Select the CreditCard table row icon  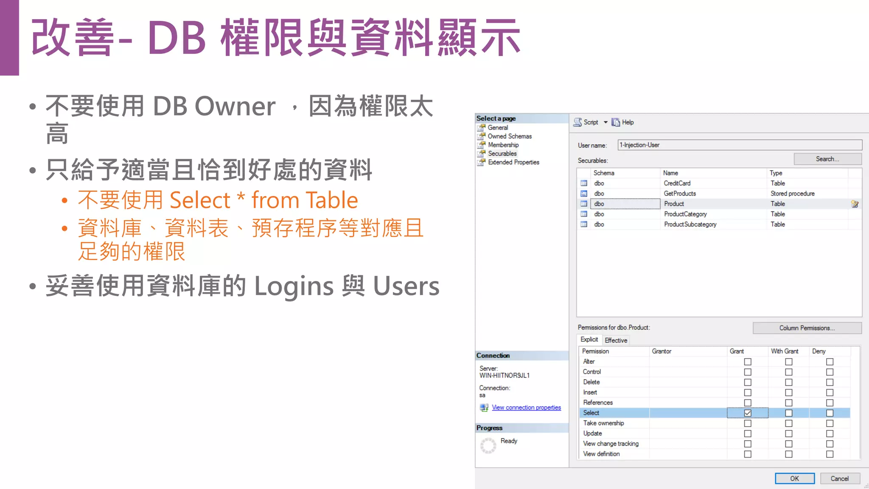[x=584, y=183]
